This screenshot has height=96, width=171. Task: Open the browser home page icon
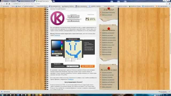(9, 4)
